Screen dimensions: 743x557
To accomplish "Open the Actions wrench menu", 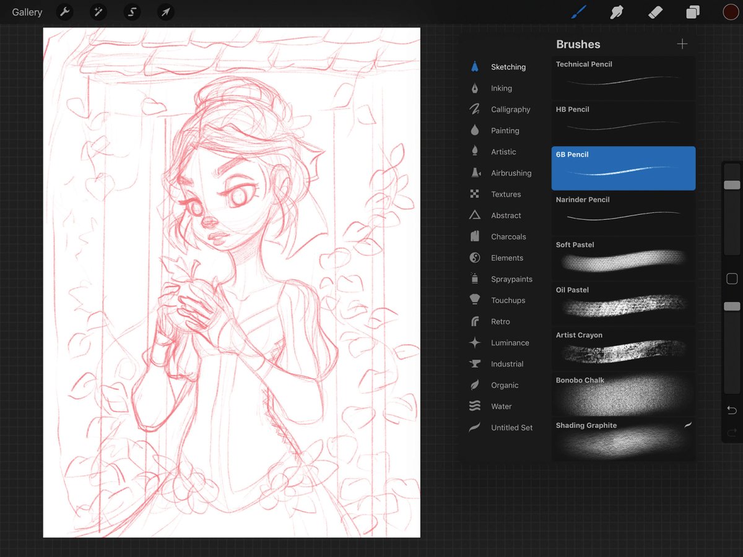I will point(64,12).
